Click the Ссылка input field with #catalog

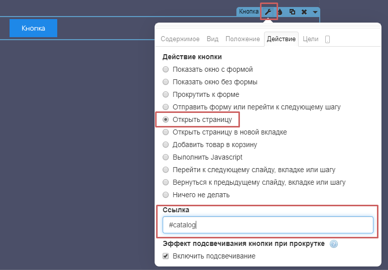(268, 225)
